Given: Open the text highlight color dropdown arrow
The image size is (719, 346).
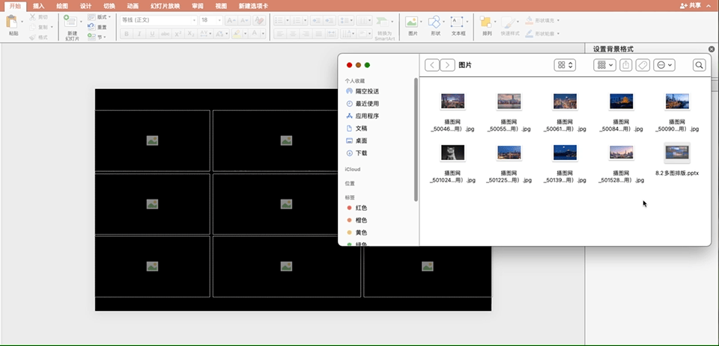Looking at the screenshot, I should (x=246, y=34).
